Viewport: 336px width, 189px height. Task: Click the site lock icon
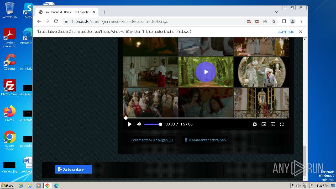tap(66, 22)
